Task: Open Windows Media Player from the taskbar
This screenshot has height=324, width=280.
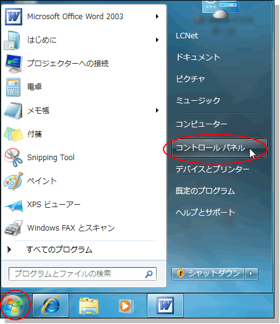Action: pos(126,305)
